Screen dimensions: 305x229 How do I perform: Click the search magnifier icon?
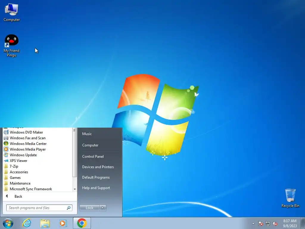pyautogui.click(x=69, y=208)
